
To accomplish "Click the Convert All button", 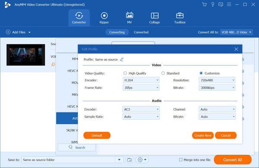I will click(x=233, y=160).
